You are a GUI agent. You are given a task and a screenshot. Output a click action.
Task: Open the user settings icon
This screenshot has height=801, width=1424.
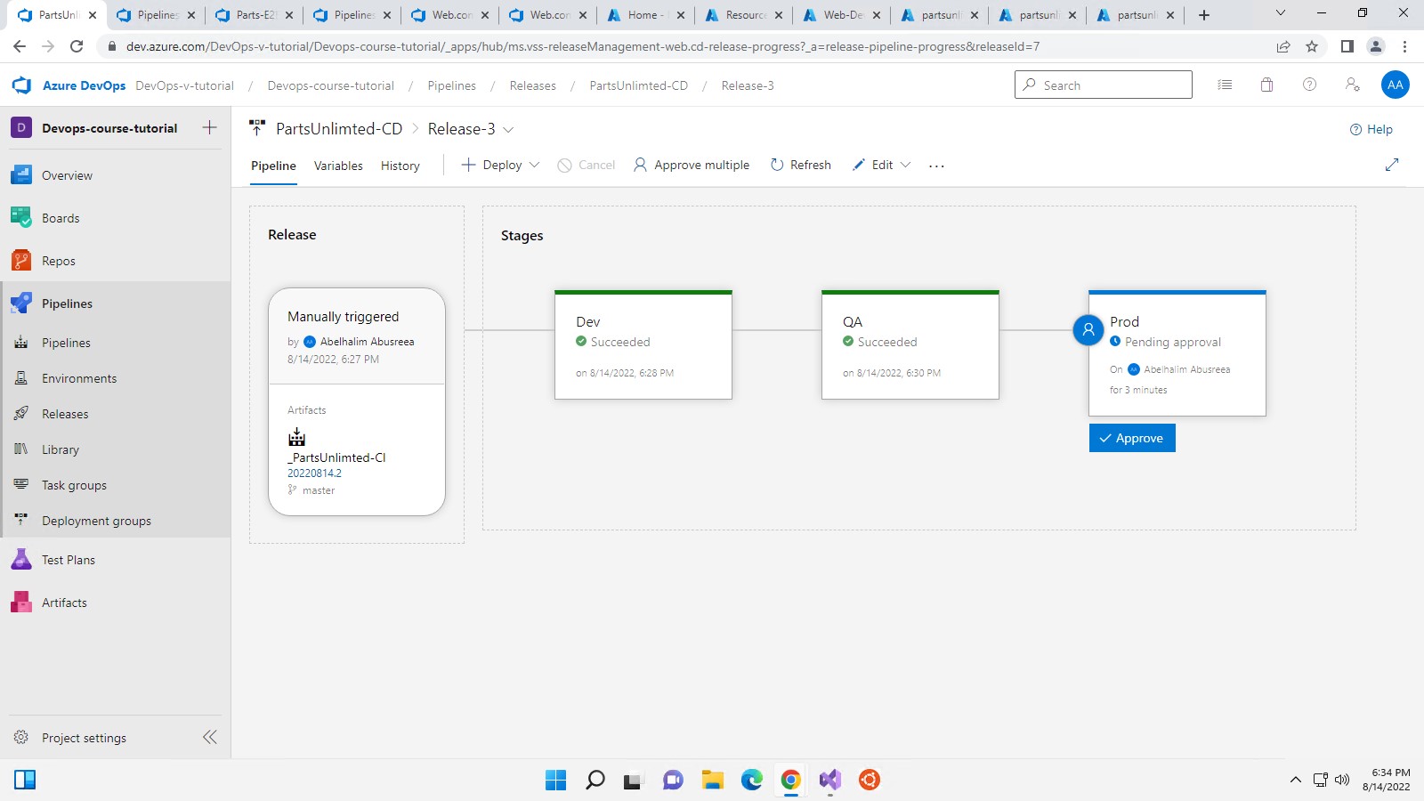click(x=1352, y=85)
